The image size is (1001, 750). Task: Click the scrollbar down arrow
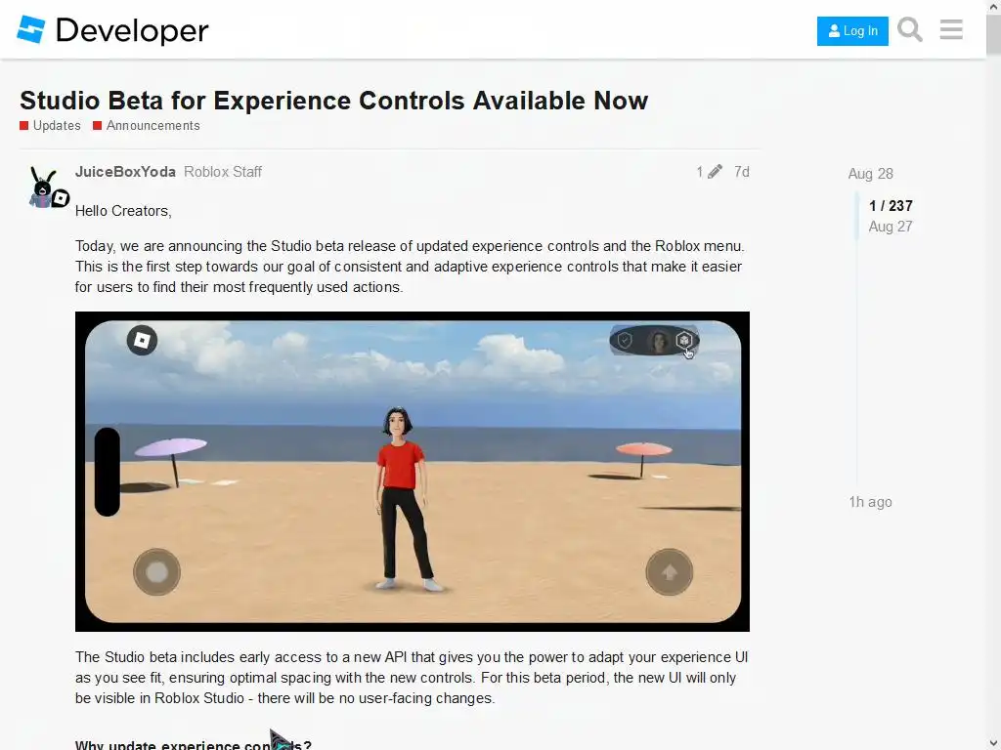pyautogui.click(x=993, y=743)
